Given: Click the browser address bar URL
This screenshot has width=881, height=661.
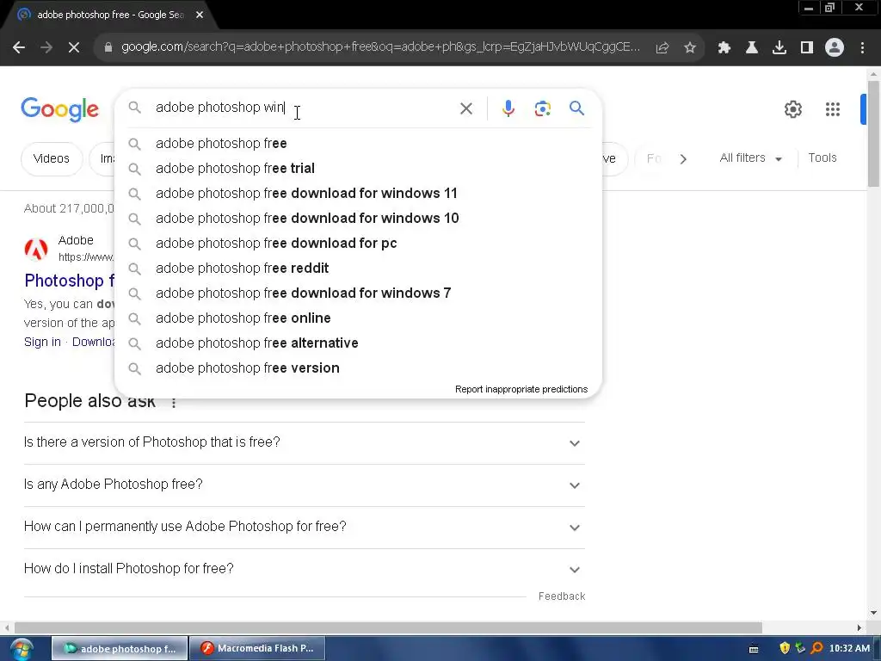Looking at the screenshot, I should point(380,47).
